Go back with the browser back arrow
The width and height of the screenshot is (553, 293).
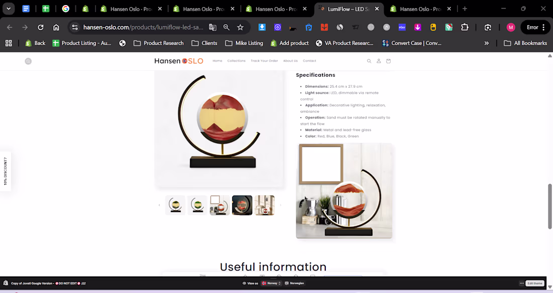pos(10,27)
